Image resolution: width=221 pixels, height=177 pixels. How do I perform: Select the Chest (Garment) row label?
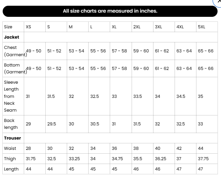pos(15,51)
